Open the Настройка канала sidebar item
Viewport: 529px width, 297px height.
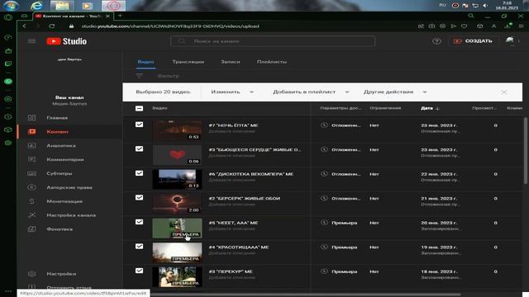[69, 214]
